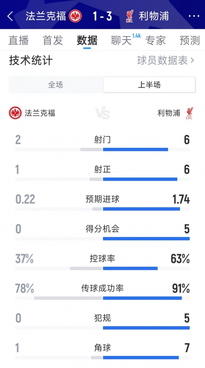Go to the 专家 experts tab
Image resolution: width=205 pixels, height=368 pixels.
pyautogui.click(x=156, y=40)
